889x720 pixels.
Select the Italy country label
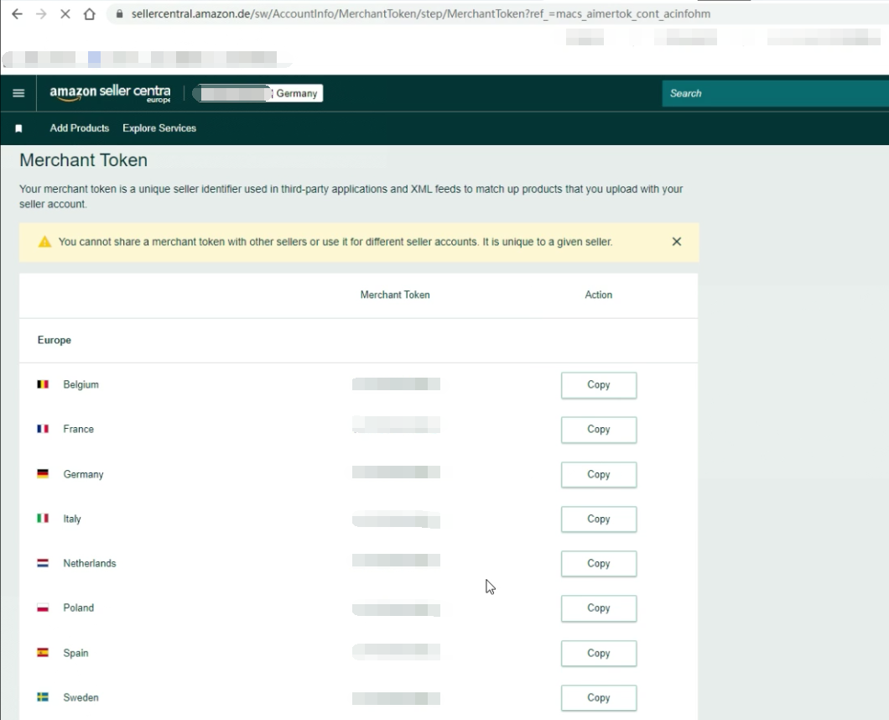click(72, 519)
